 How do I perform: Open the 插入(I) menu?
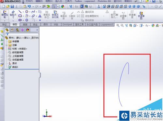tap(59, 1)
